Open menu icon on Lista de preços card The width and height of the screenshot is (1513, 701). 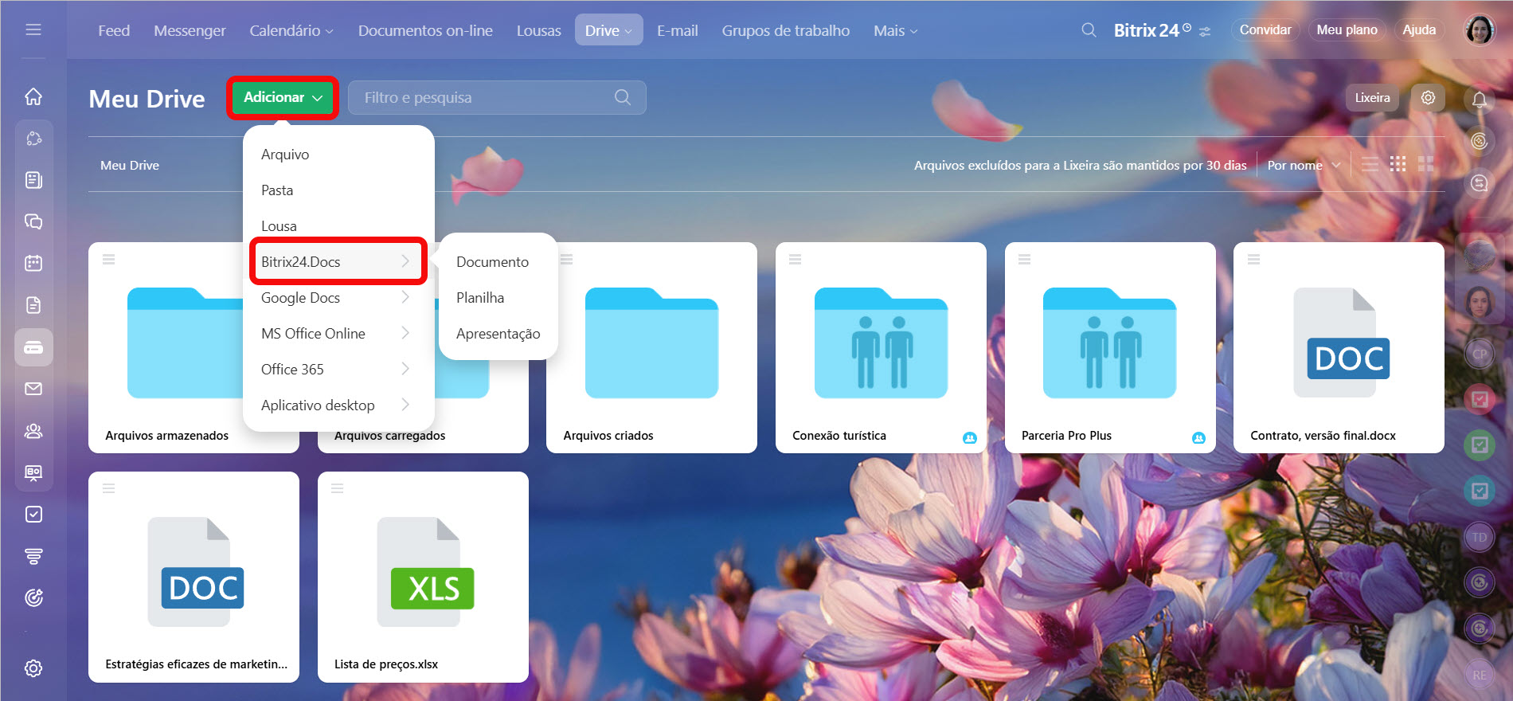[x=338, y=488]
